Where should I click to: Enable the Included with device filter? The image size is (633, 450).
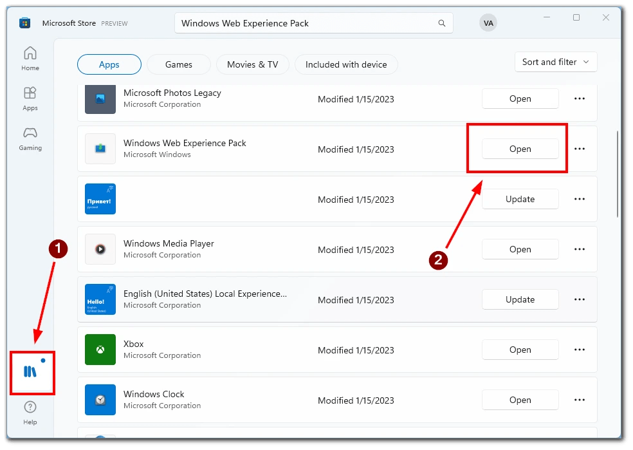(346, 64)
